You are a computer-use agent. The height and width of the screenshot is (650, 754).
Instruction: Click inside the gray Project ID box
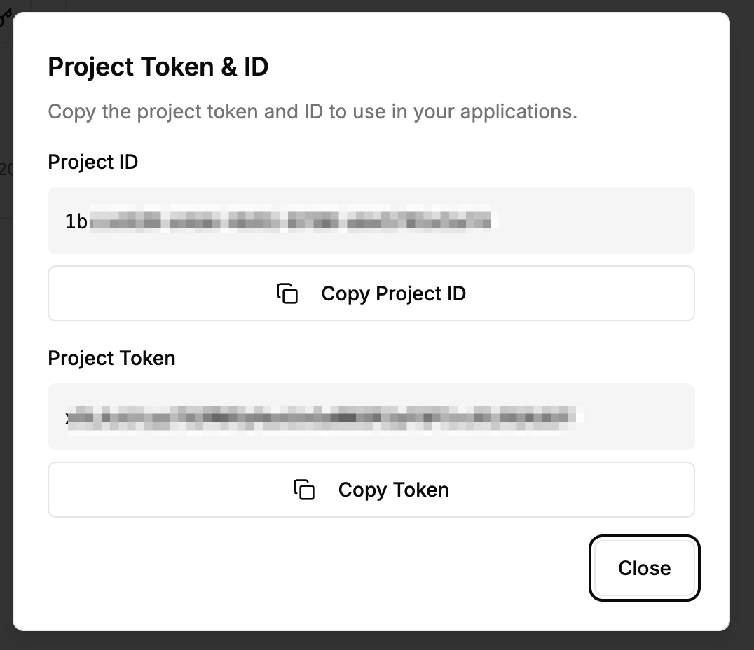[371, 220]
